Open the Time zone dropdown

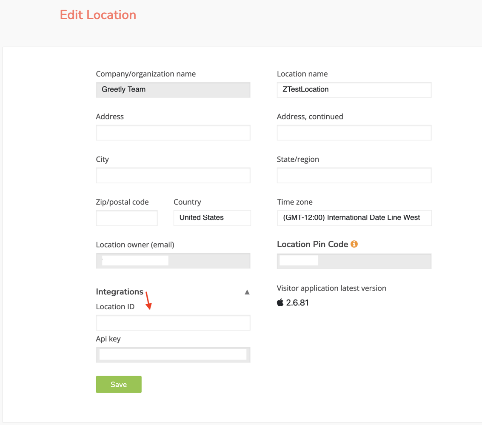pyautogui.click(x=354, y=218)
